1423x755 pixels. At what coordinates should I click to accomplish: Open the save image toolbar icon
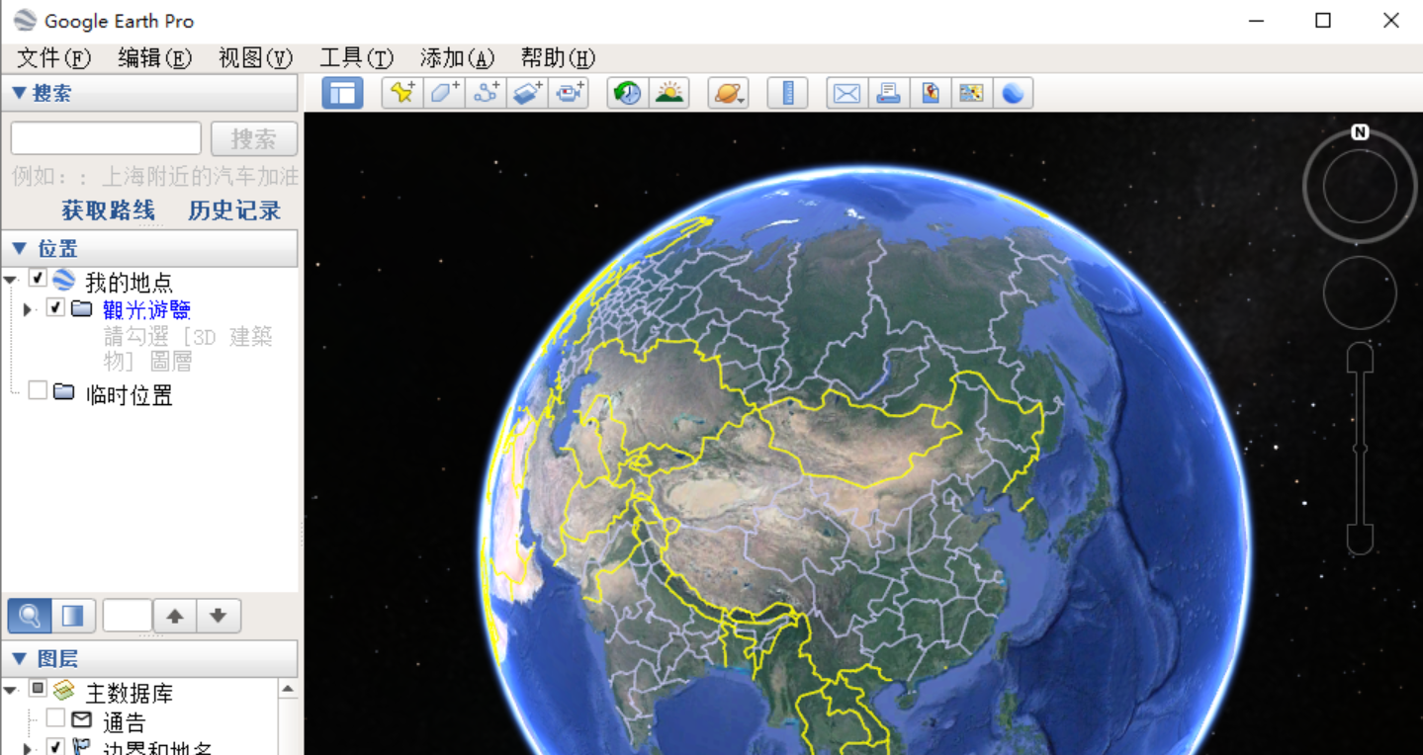(x=930, y=93)
